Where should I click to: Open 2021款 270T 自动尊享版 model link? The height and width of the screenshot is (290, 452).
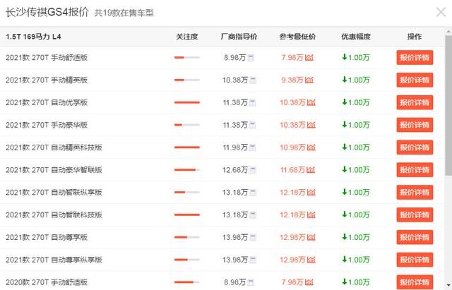coord(47,237)
